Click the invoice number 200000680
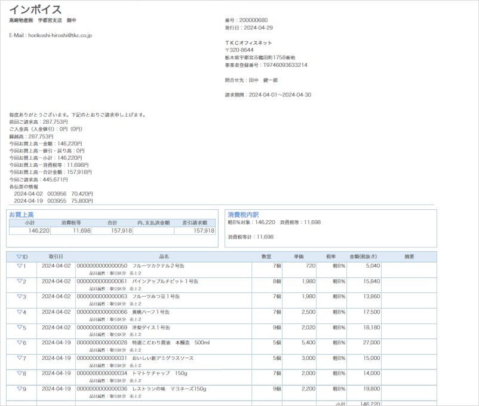This screenshot has height=406, width=479. 253,20
